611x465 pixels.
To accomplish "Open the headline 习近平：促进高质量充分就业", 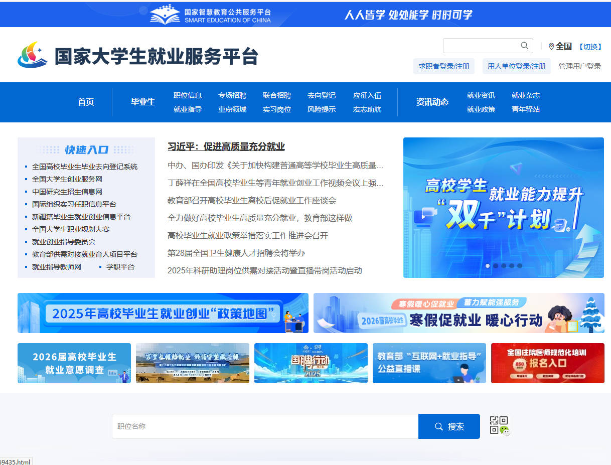I will coord(226,146).
